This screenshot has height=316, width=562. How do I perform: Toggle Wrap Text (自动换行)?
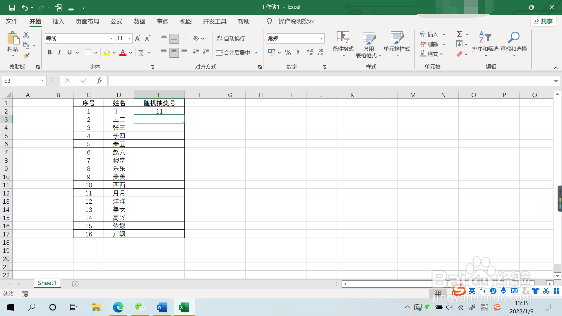pos(231,38)
